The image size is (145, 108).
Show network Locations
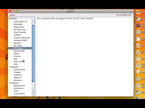click(x=18, y=75)
